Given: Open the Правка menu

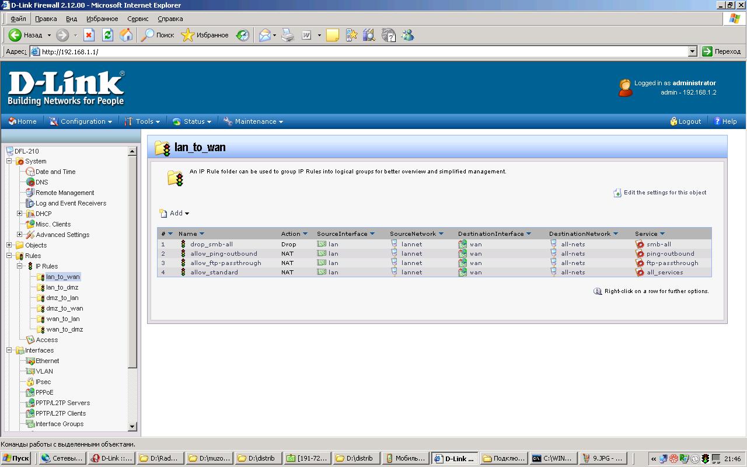Looking at the screenshot, I should 46,19.
